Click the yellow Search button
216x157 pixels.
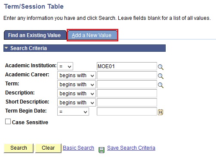click(19, 148)
